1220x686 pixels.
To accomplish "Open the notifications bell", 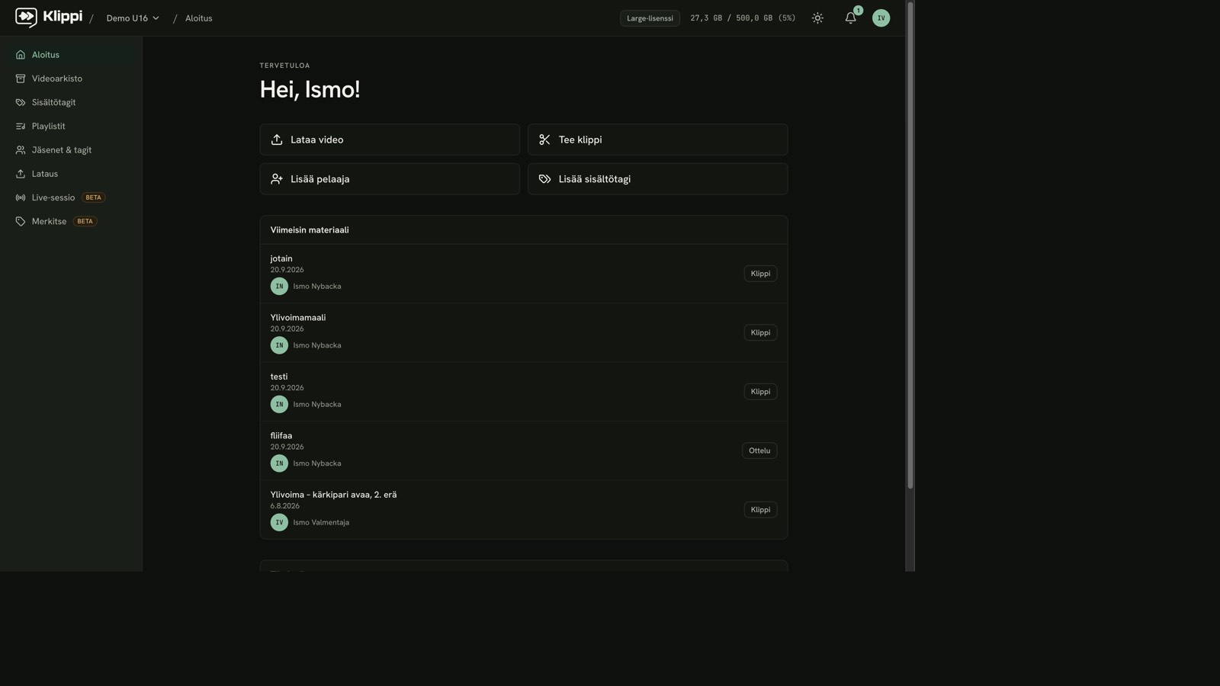I will tap(850, 18).
